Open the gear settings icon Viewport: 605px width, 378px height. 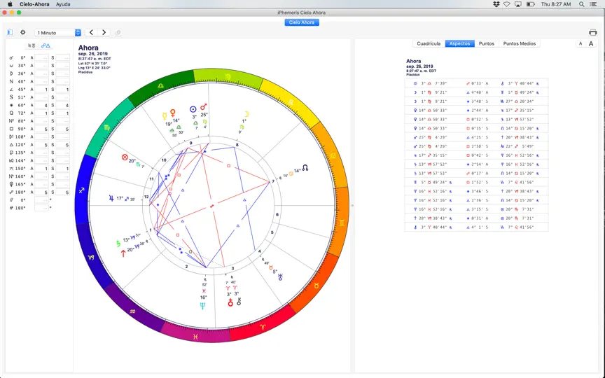[23, 32]
